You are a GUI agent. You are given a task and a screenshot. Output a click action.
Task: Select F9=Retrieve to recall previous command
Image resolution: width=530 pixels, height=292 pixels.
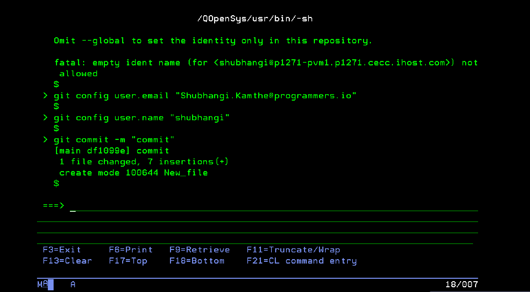200,250
